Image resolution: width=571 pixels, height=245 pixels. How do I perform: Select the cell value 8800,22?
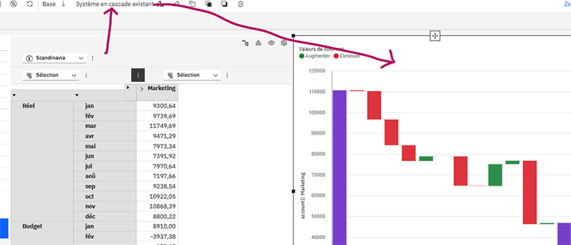click(x=157, y=216)
